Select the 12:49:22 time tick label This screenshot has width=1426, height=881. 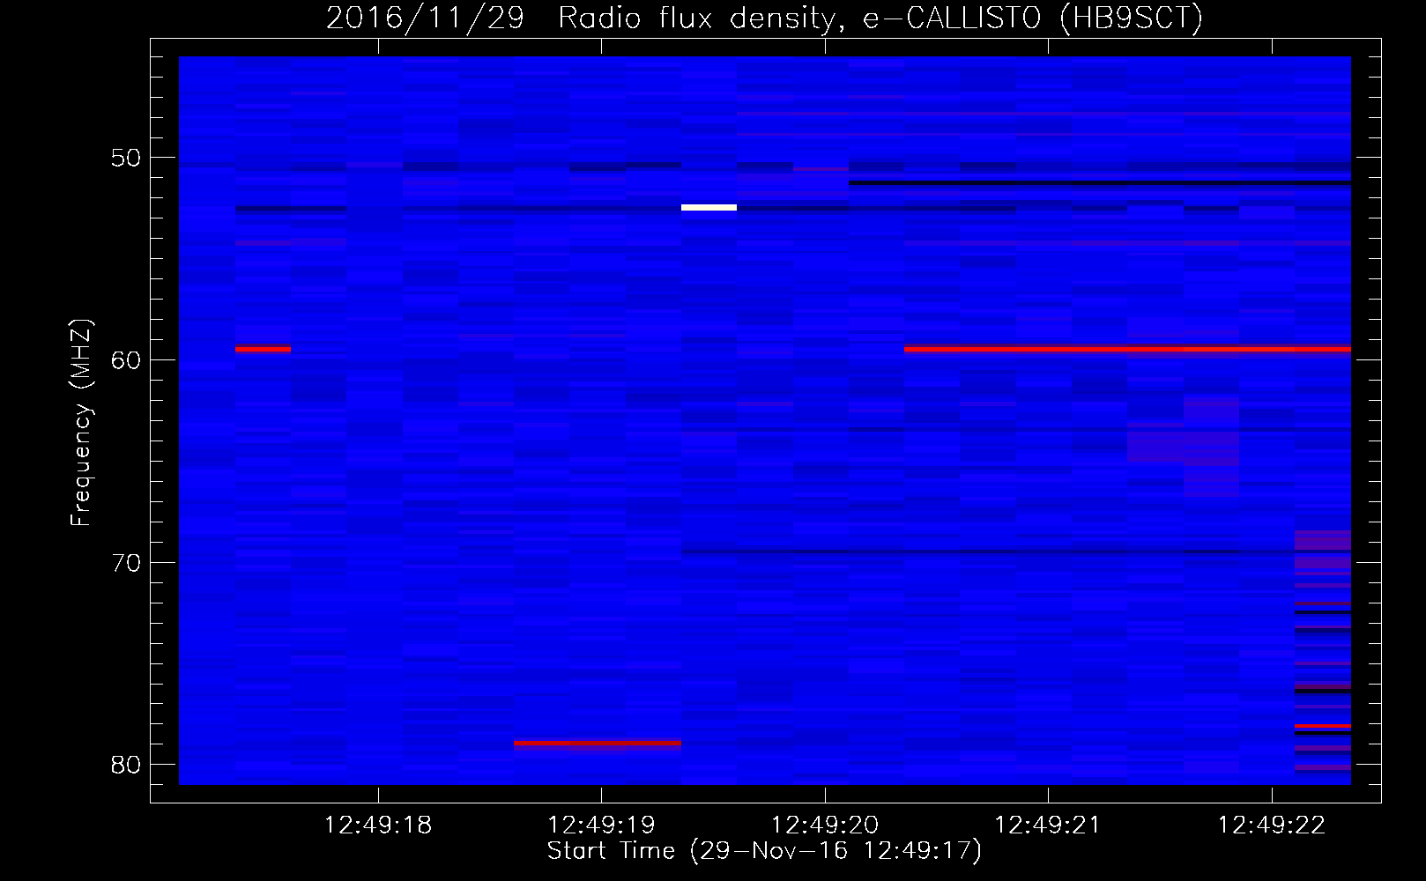[x=1272, y=825]
